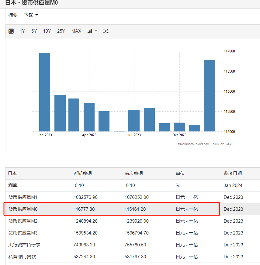Click the 117000 y-axis label
The width and height of the screenshot is (260, 265).
click(x=229, y=51)
